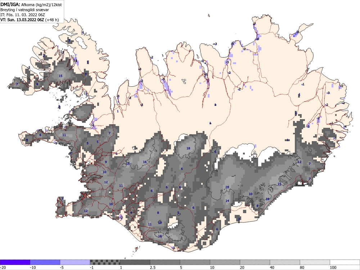Click the "-20" legend scale label
This screenshot has height=270, width=360.
click(x=3, y=267)
